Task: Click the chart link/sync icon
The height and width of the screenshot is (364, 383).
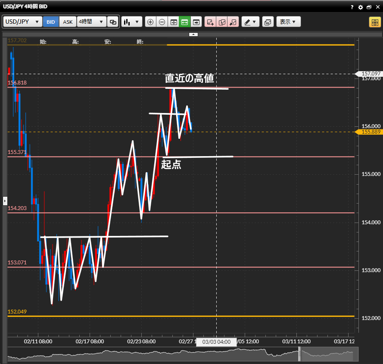Action: click(x=113, y=22)
